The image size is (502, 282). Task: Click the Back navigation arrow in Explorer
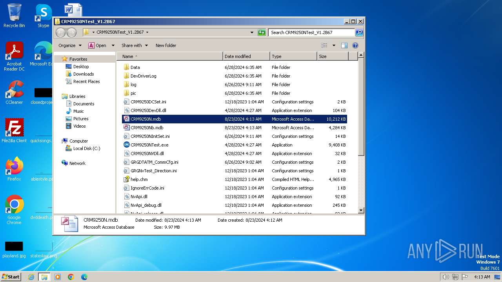(x=60, y=33)
